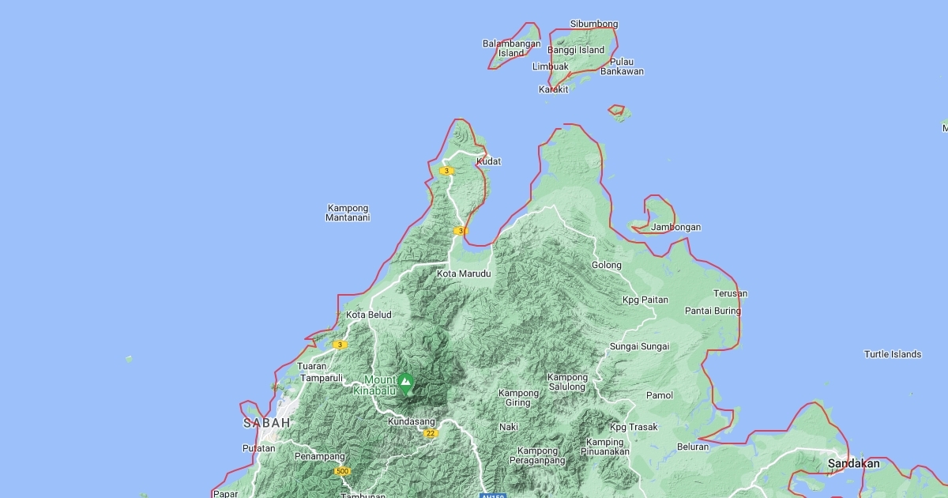Select the Kudat town label
This screenshot has height=498, width=948.
(488, 161)
